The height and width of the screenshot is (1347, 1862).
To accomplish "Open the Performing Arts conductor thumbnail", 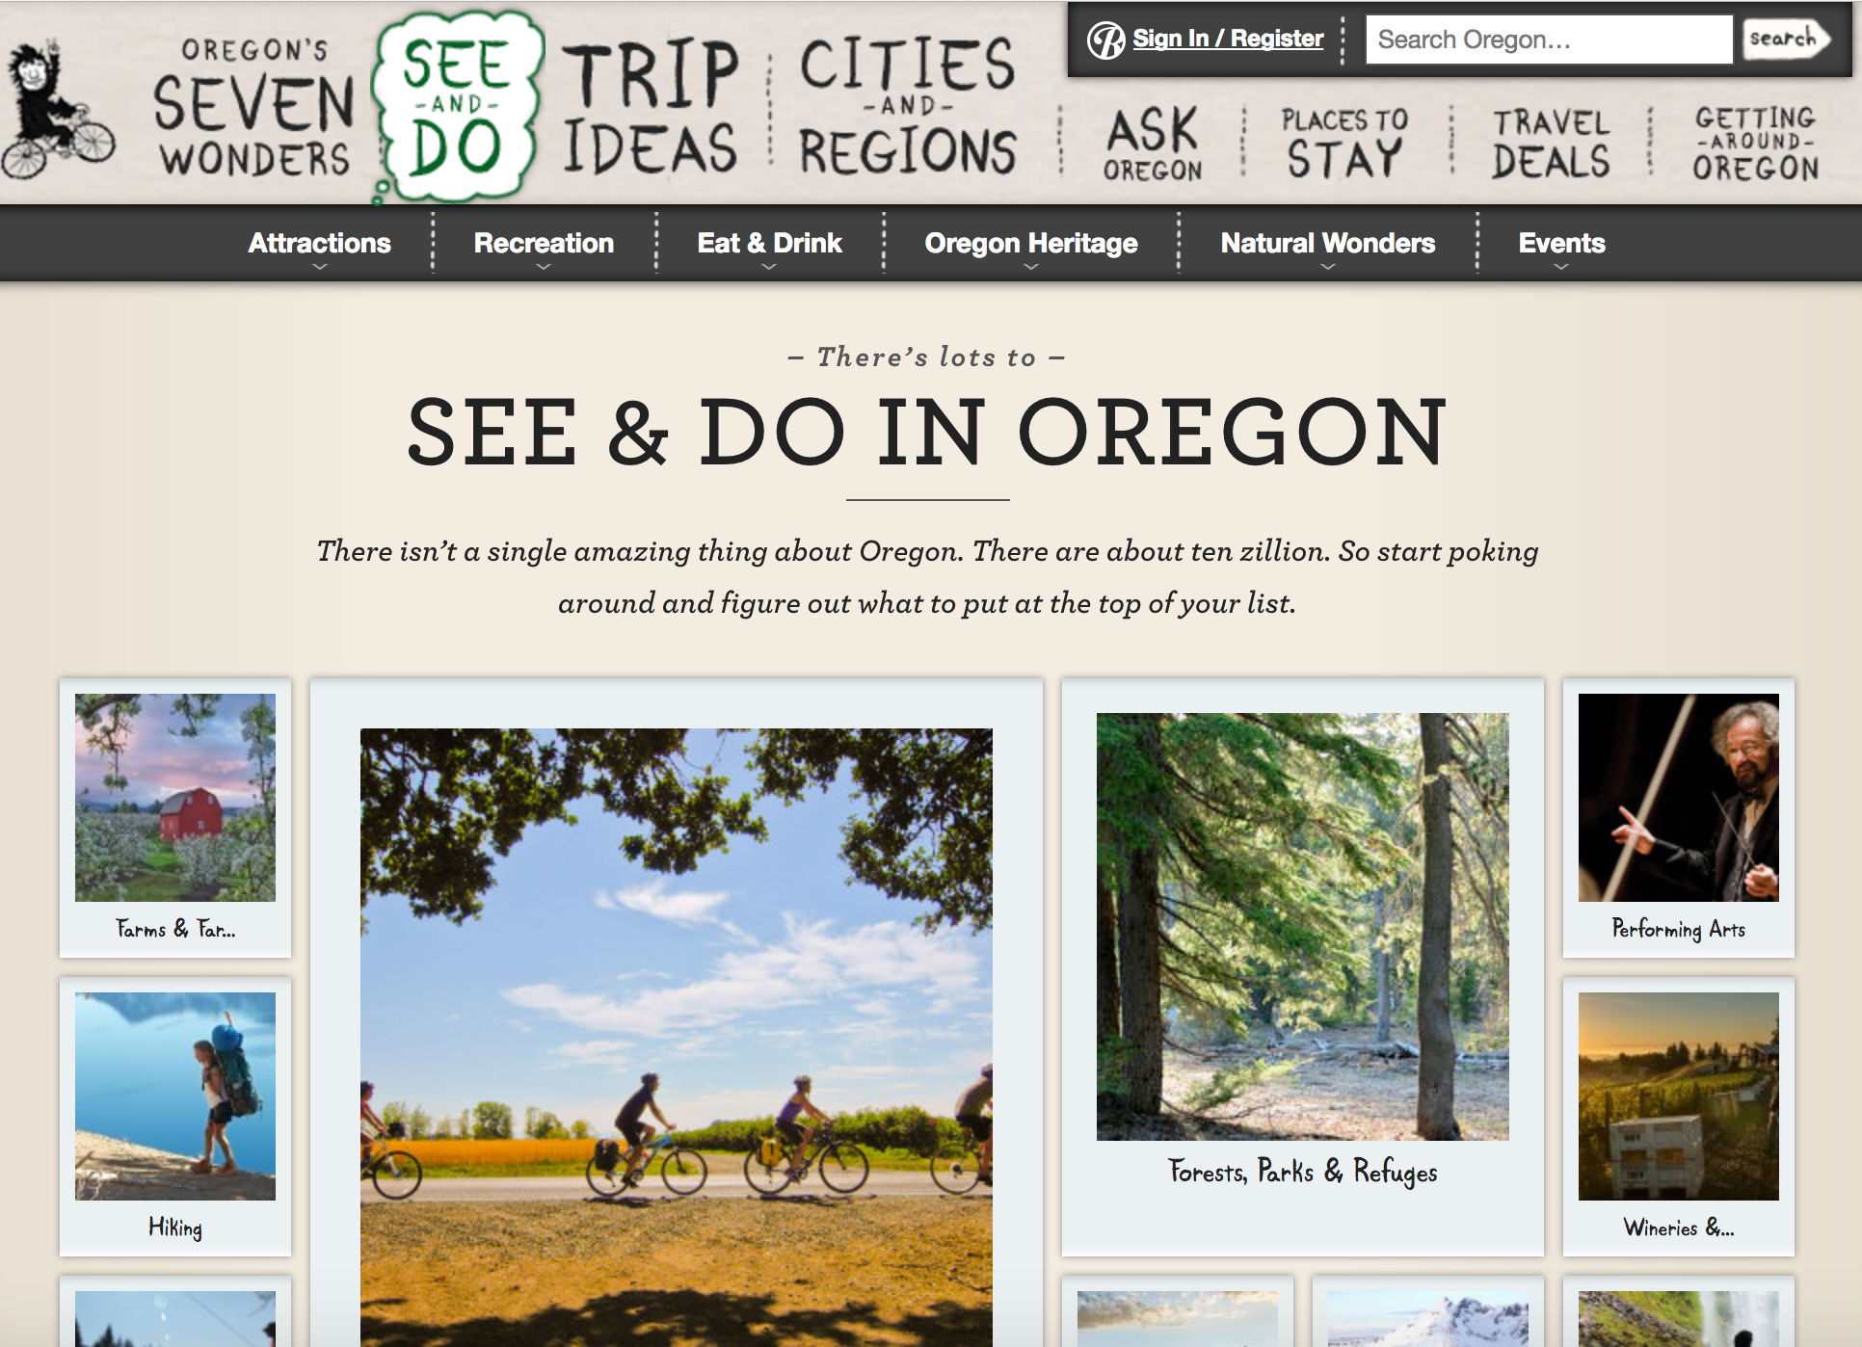I will (1679, 798).
